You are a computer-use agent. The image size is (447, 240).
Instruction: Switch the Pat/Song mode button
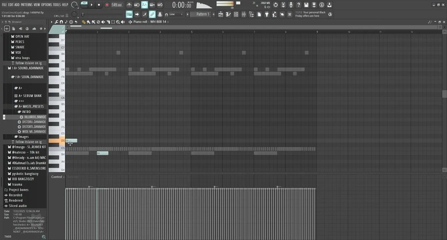[x=84, y=5]
